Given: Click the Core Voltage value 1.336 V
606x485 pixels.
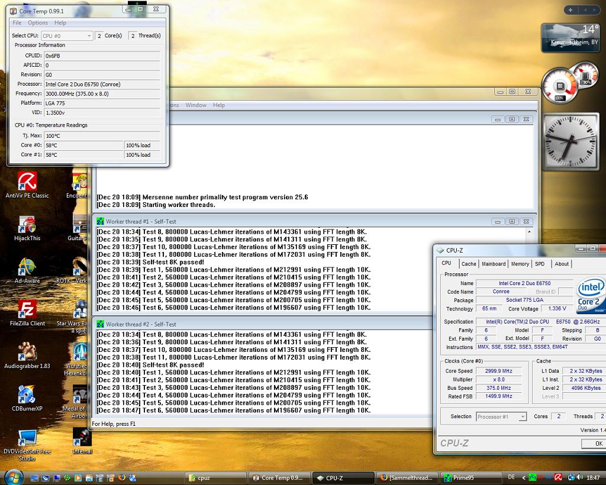Looking at the screenshot, I should [557, 309].
